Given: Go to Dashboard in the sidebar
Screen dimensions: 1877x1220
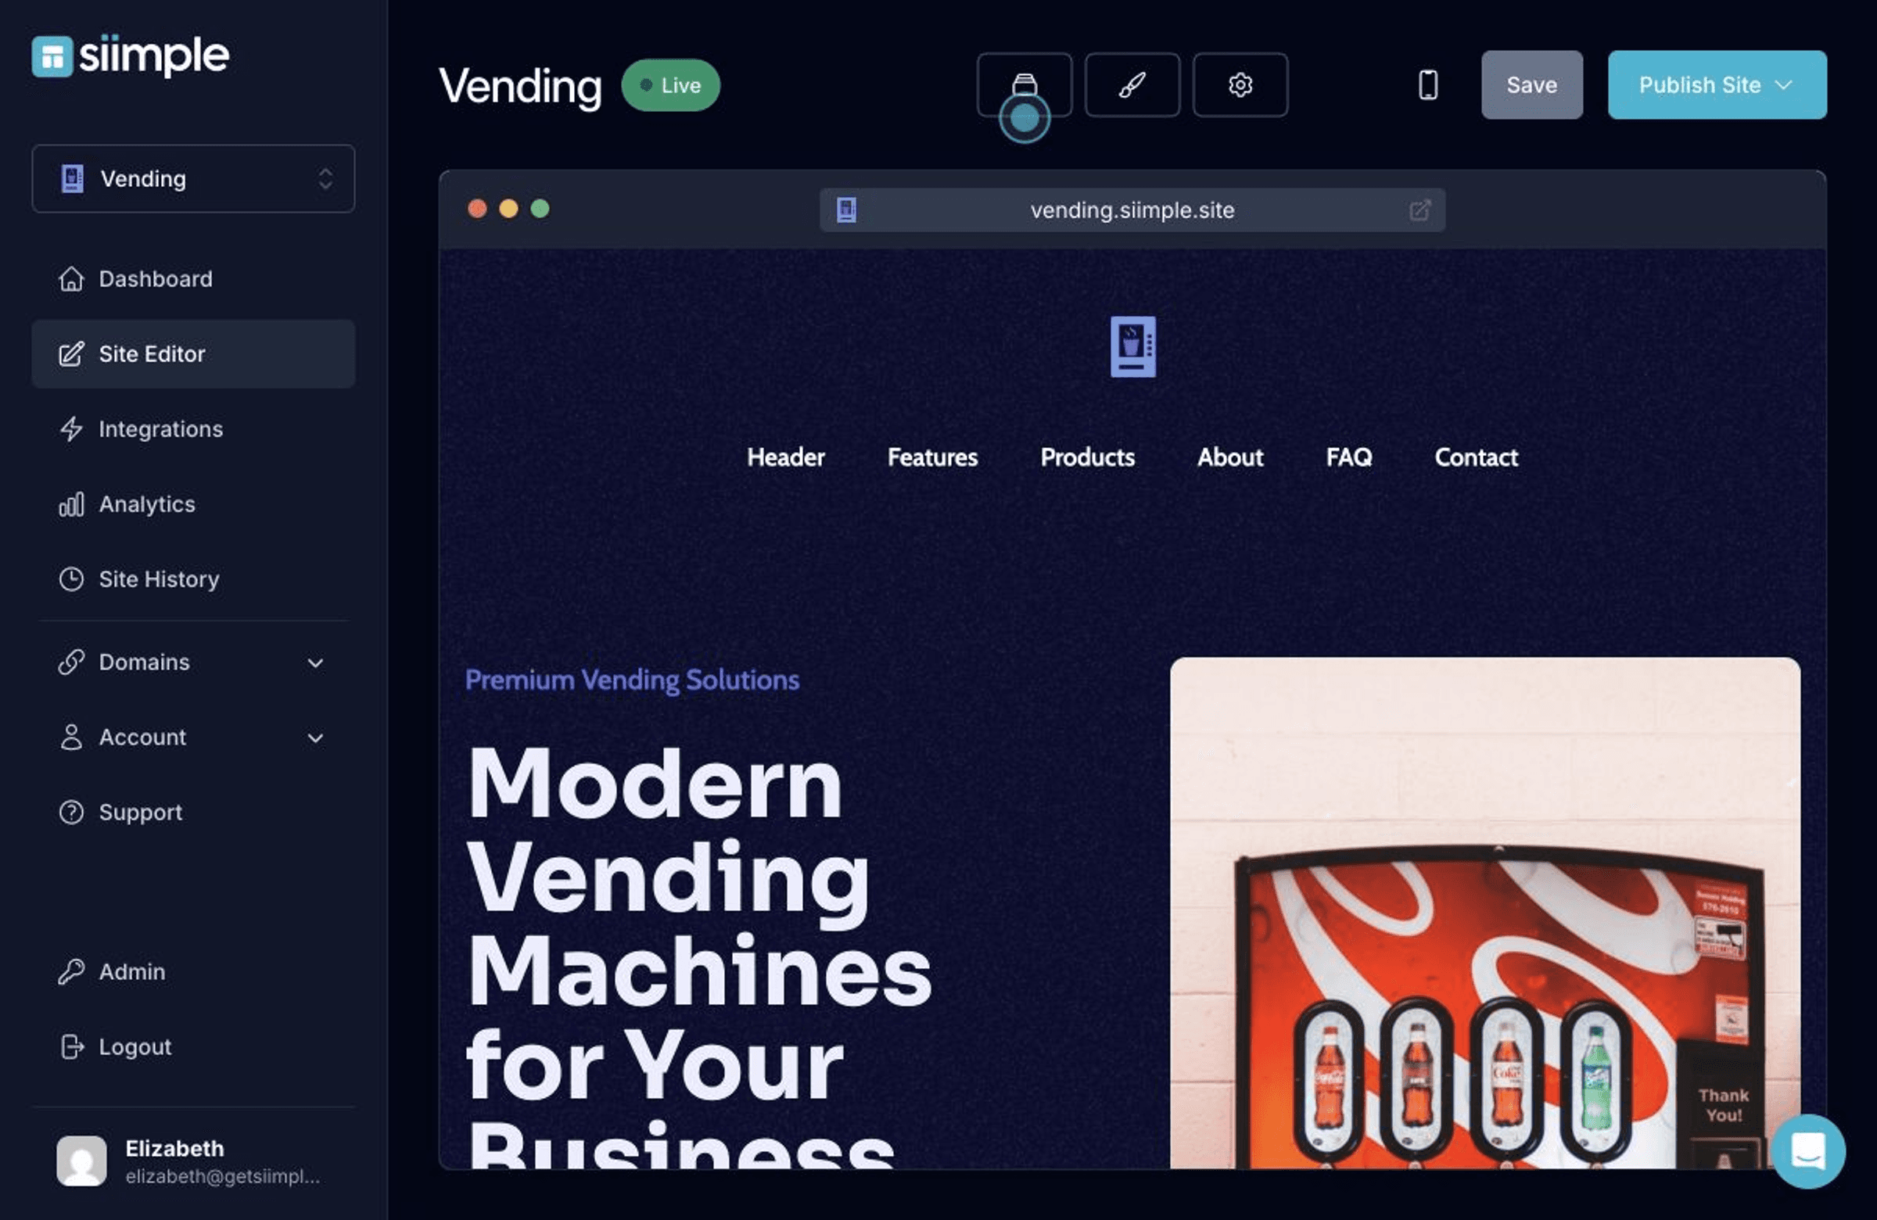Looking at the screenshot, I should 193,278.
